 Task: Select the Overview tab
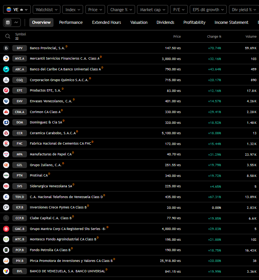click(41, 22)
